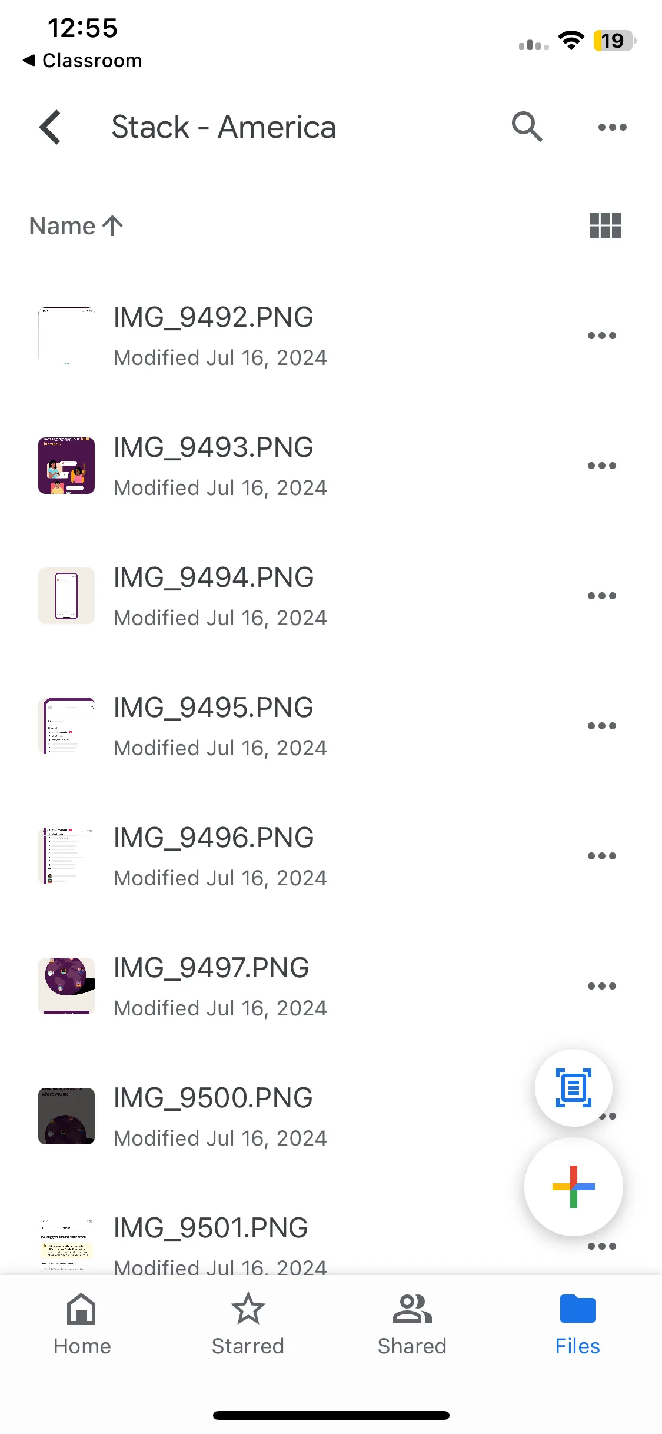Image resolution: width=662 pixels, height=1434 pixels.
Task: Tap the document scan button
Action: click(574, 1088)
